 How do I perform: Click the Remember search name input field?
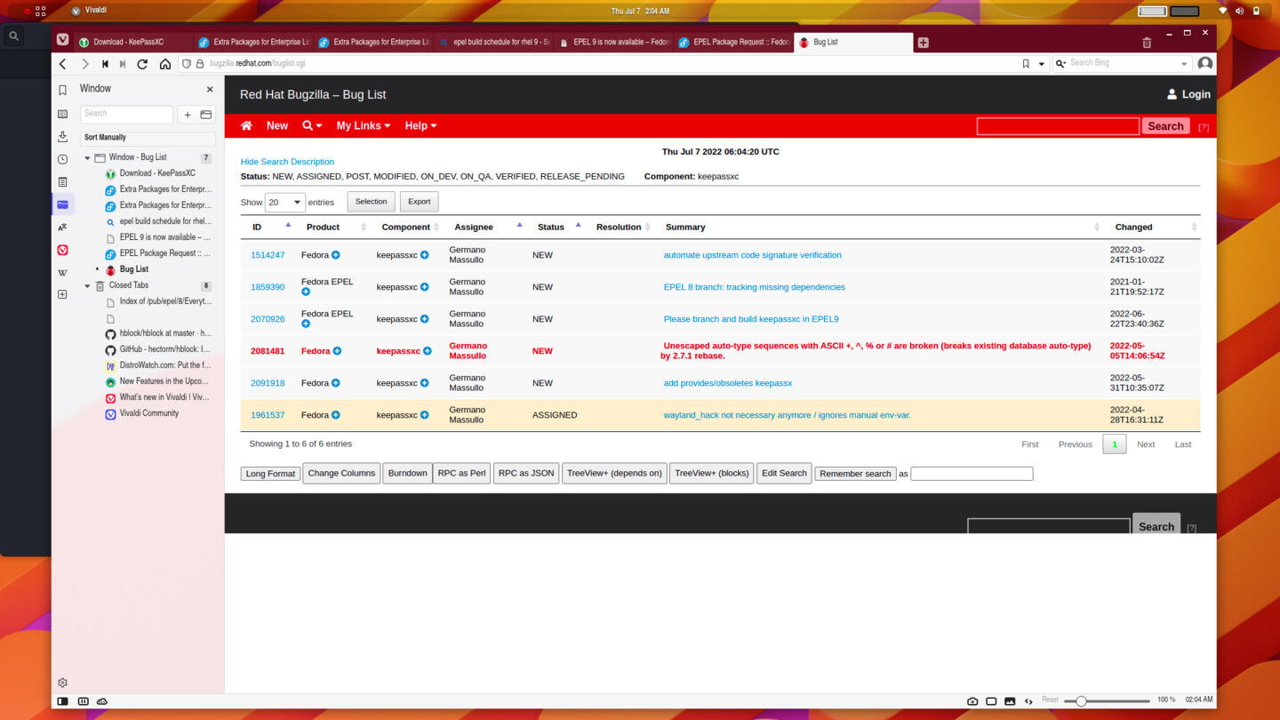click(972, 474)
